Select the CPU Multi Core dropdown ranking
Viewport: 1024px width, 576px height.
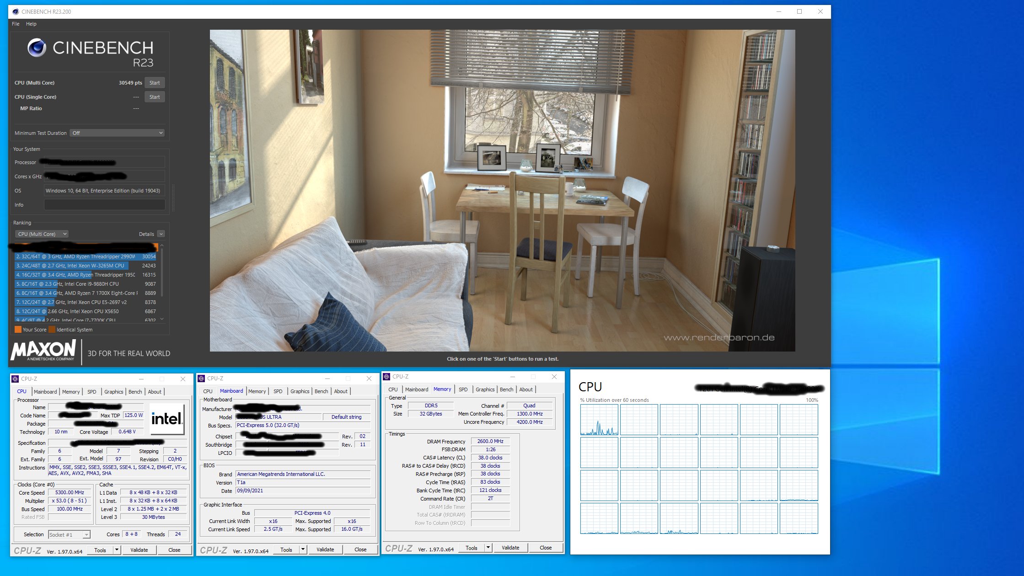pos(40,234)
